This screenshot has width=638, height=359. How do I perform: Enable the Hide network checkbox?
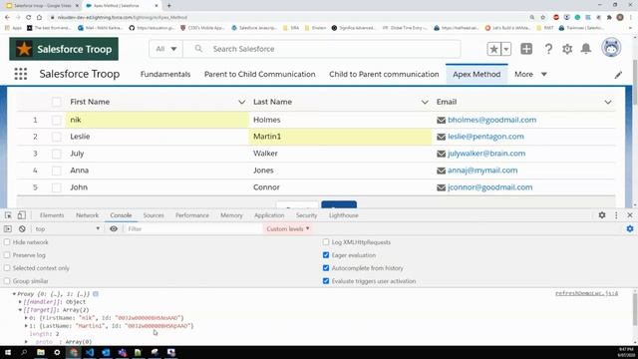pos(7,242)
